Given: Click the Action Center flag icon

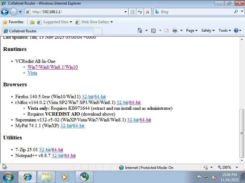Looking at the screenshot, I should 199,177.
